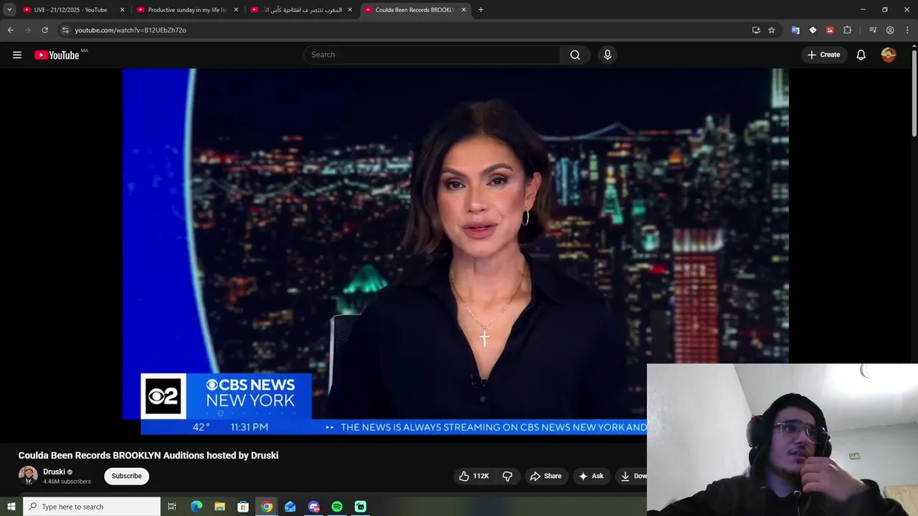Start voice search with microphone icon

click(x=607, y=55)
